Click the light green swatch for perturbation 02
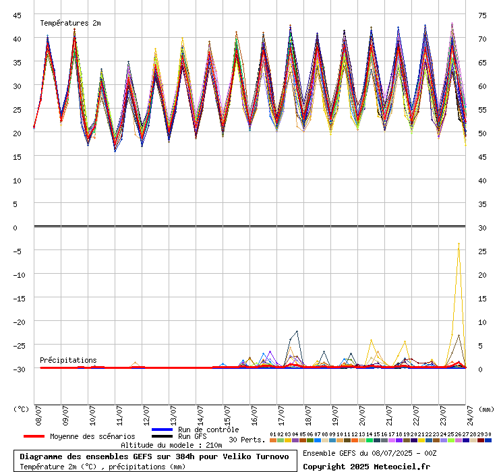This screenshot has width=499, height=472. click(281, 440)
